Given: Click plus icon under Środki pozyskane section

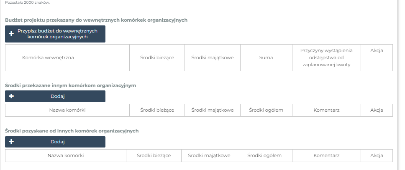Looking at the screenshot, I should click(x=11, y=142).
